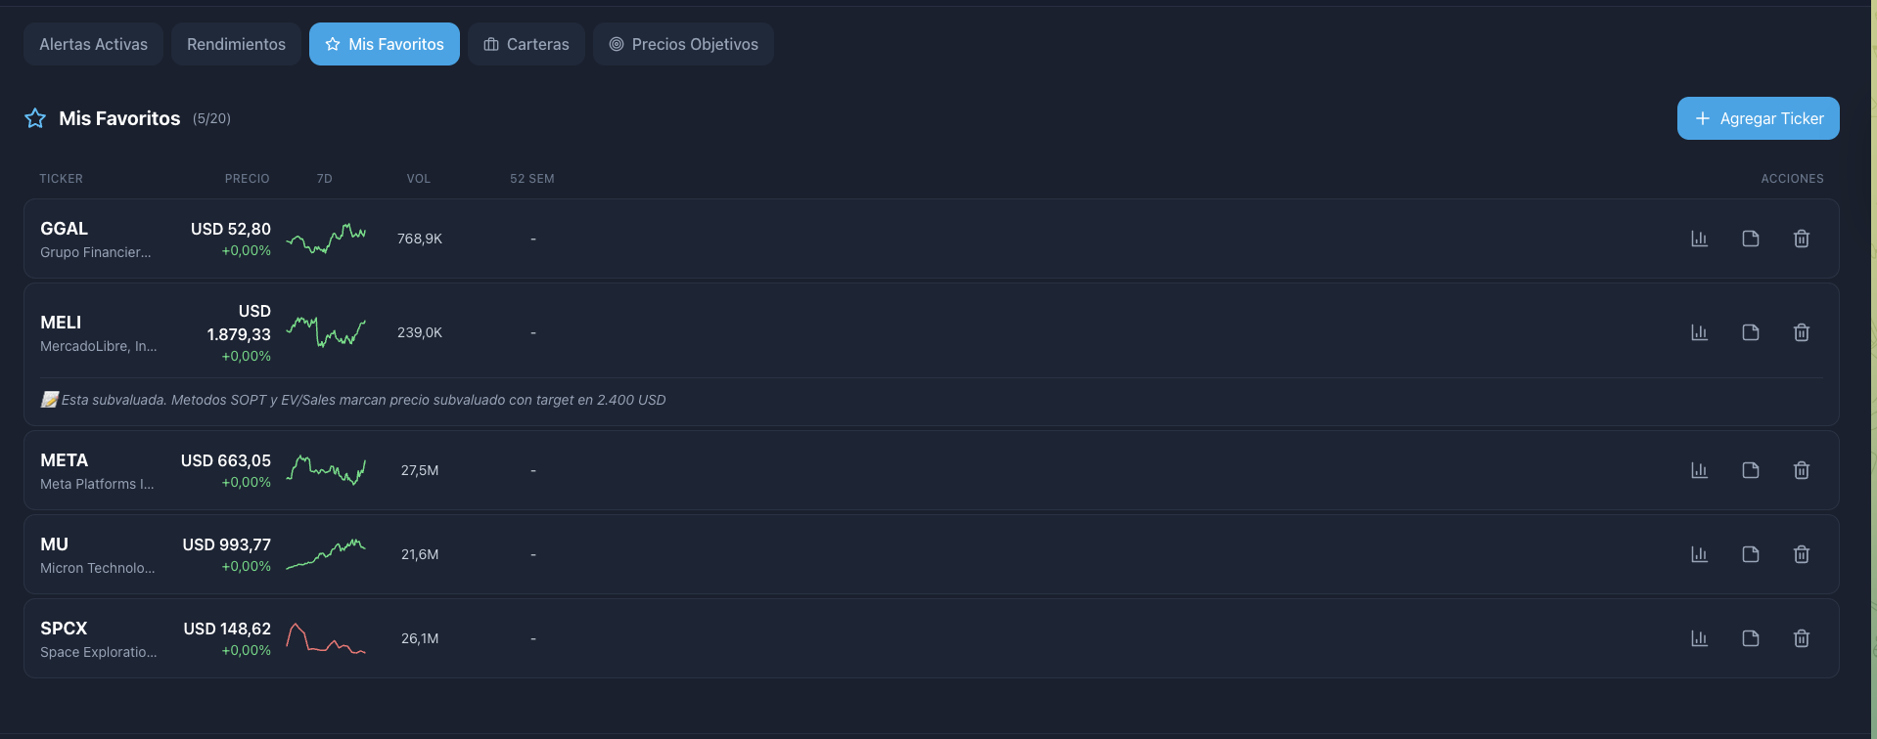The width and height of the screenshot is (1877, 739).
Task: Go to Precios Objetivos tab
Action: click(x=683, y=44)
